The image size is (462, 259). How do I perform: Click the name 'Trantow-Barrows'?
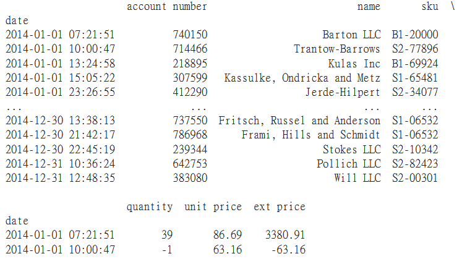point(337,49)
